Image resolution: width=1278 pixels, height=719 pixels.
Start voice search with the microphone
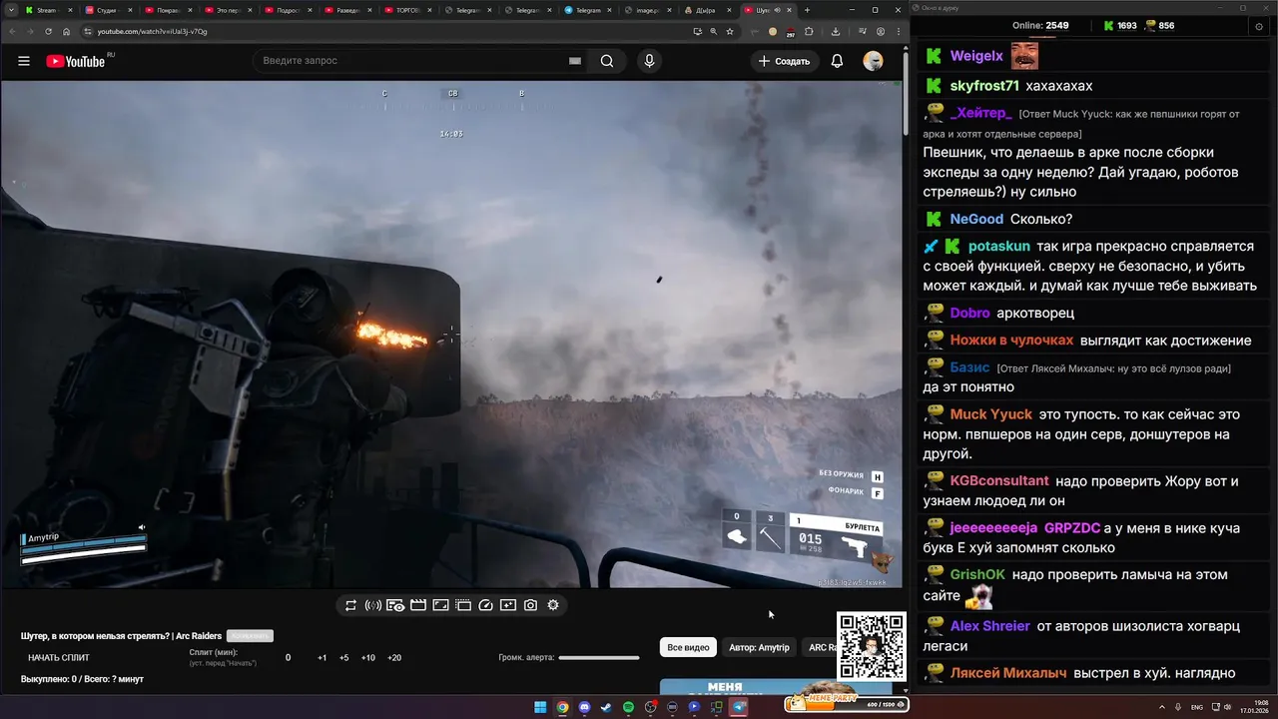(650, 61)
